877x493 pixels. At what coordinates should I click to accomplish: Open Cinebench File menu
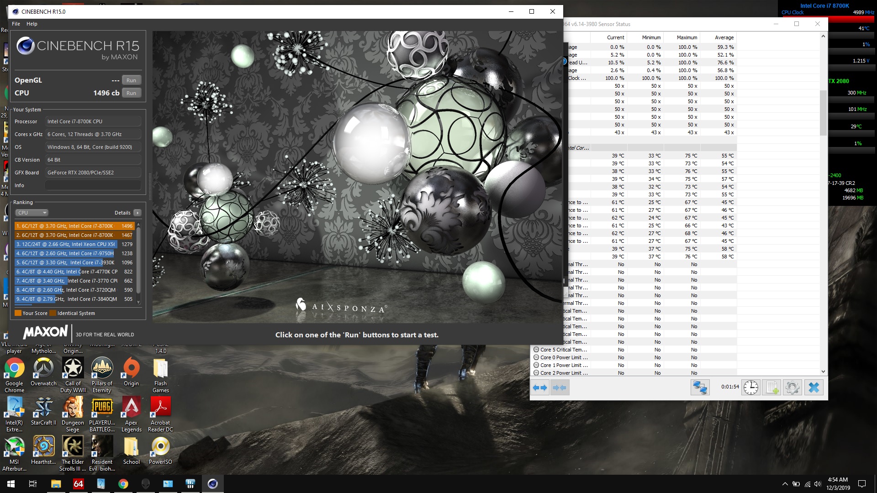pos(16,24)
